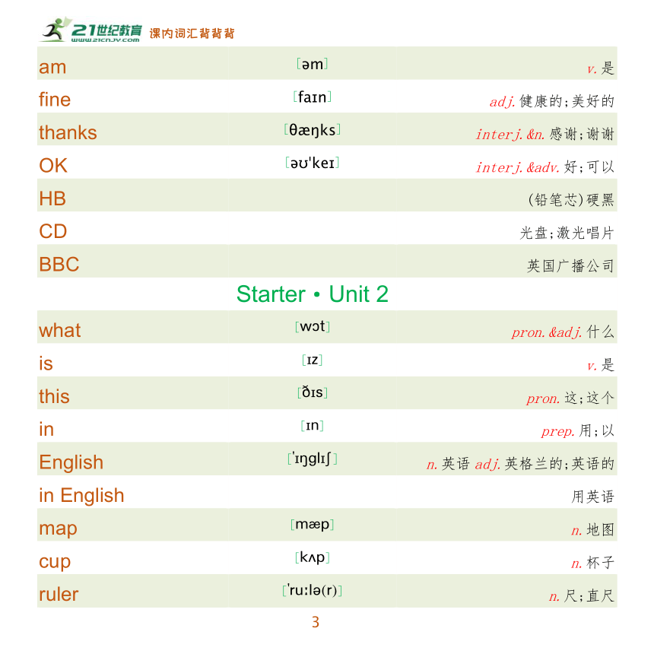Select the word 'thanks' in the list
The width and height of the screenshot is (654, 654).
point(68,132)
